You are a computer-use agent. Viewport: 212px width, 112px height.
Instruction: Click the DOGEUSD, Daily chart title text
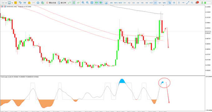tap(19, 7)
